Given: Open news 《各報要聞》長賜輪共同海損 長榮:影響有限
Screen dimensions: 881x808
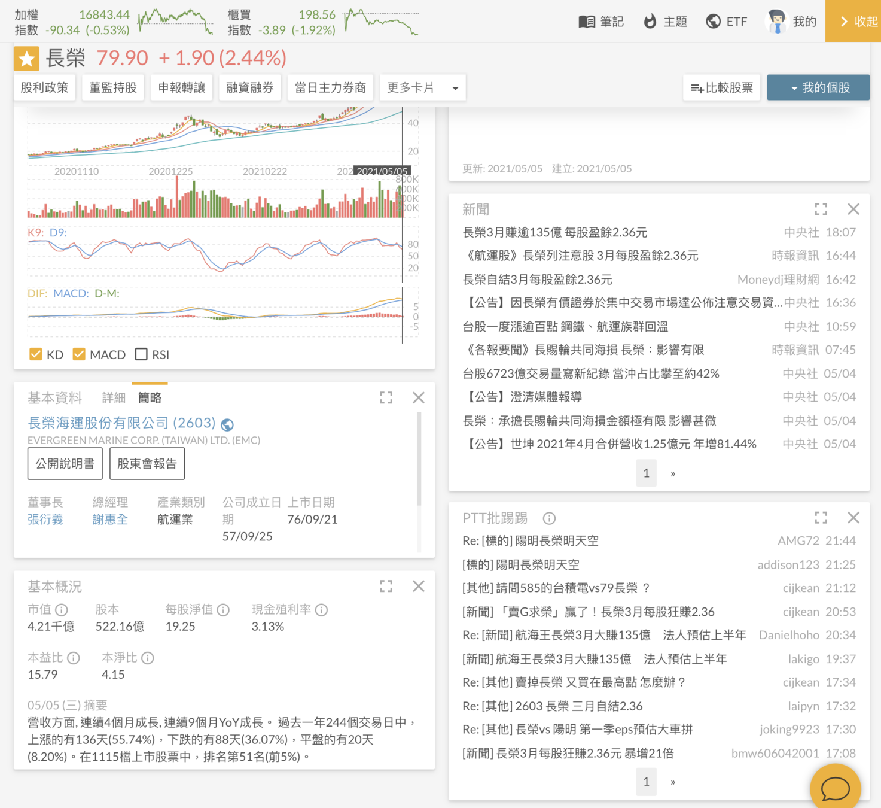Looking at the screenshot, I should pyautogui.click(x=583, y=350).
